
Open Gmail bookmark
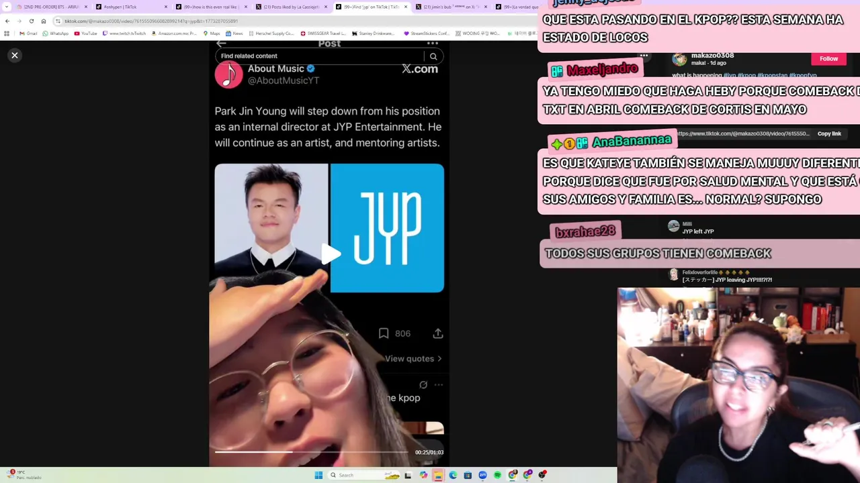point(28,34)
